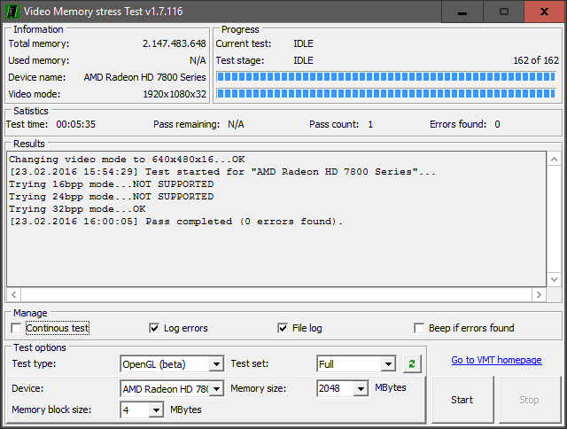Click the lower progress bar
567x429 pixels.
(386, 93)
